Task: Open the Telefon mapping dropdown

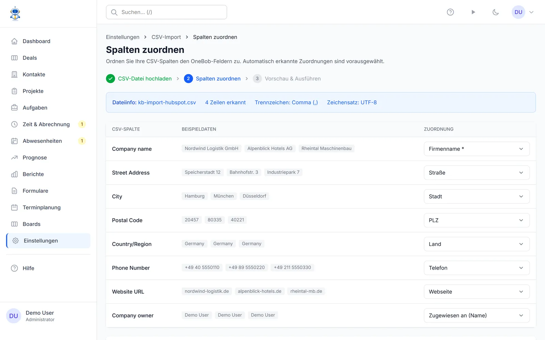Action: (477, 268)
